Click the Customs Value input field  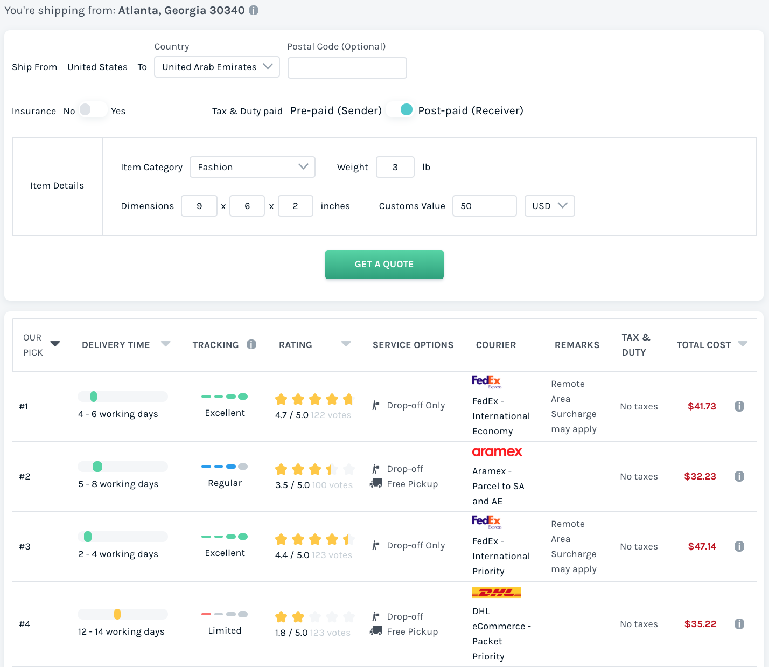[485, 206]
